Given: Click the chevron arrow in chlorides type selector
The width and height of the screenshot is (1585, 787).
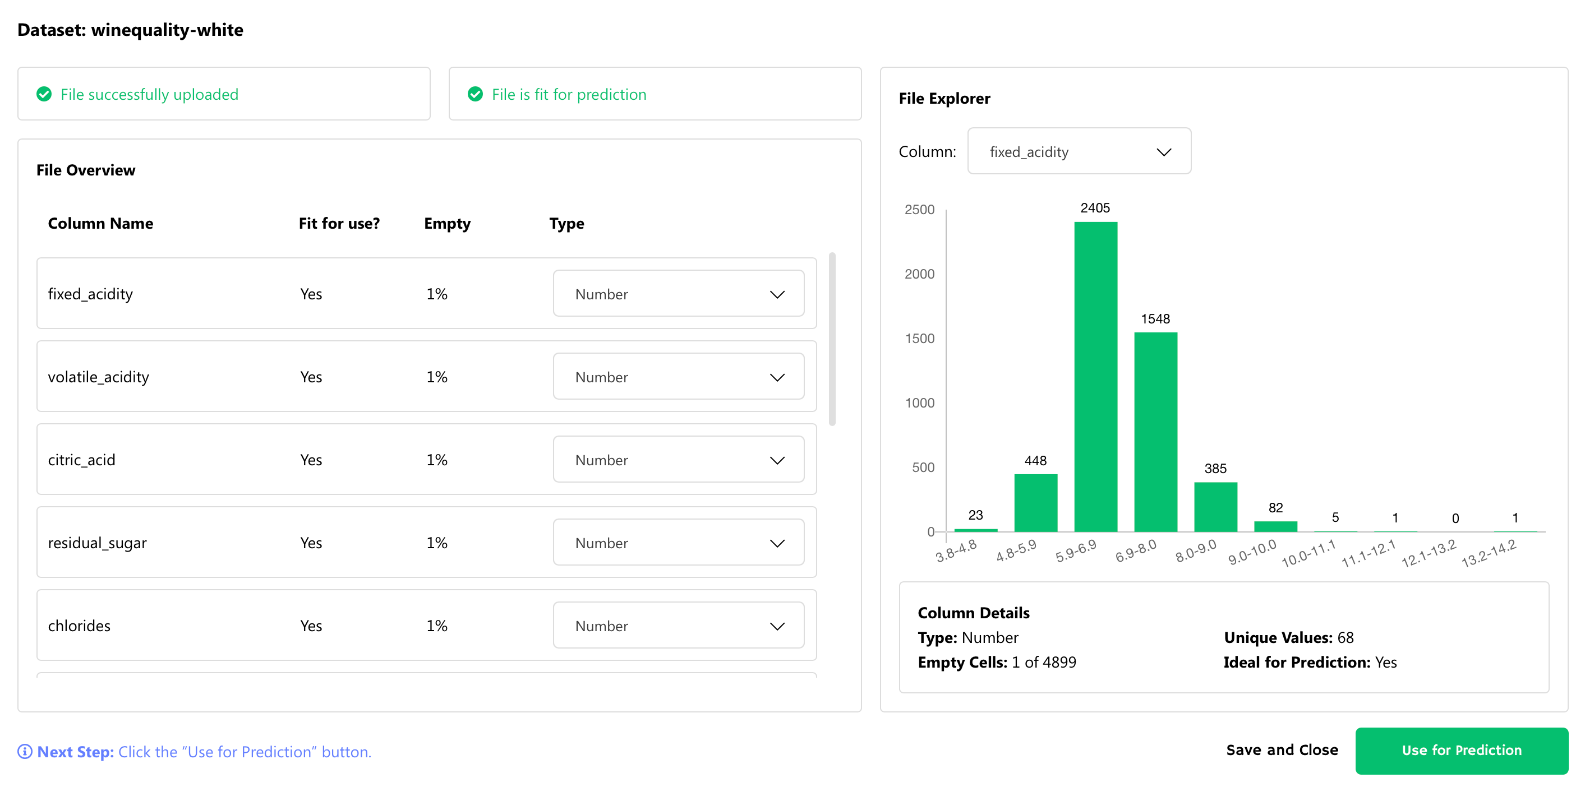Looking at the screenshot, I should [777, 626].
